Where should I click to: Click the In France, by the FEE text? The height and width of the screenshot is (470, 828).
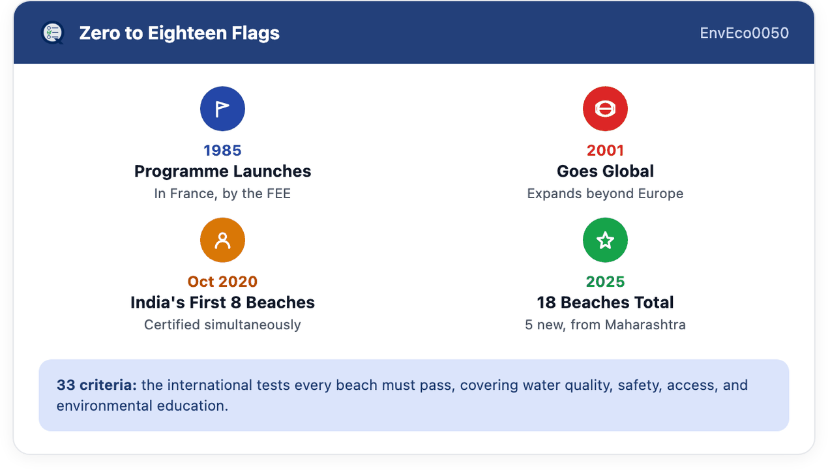pyautogui.click(x=222, y=194)
